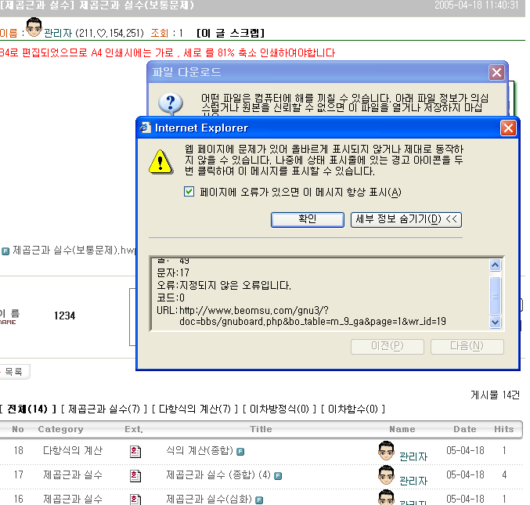The height and width of the screenshot is (505, 530).
Task: Select the 이차방정식(0) category tab
Action: pos(279,409)
